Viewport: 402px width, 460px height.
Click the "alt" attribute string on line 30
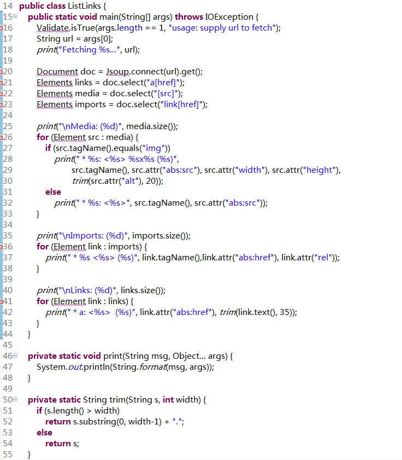[x=130, y=181]
